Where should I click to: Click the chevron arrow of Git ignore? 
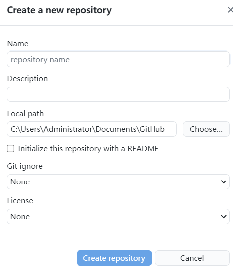coord(224,182)
